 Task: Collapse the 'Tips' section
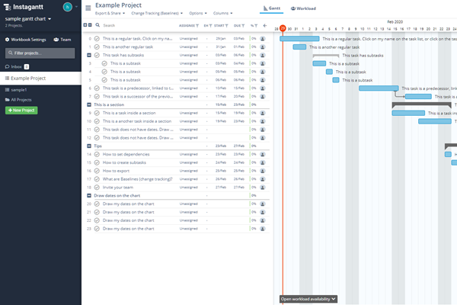[89, 146]
